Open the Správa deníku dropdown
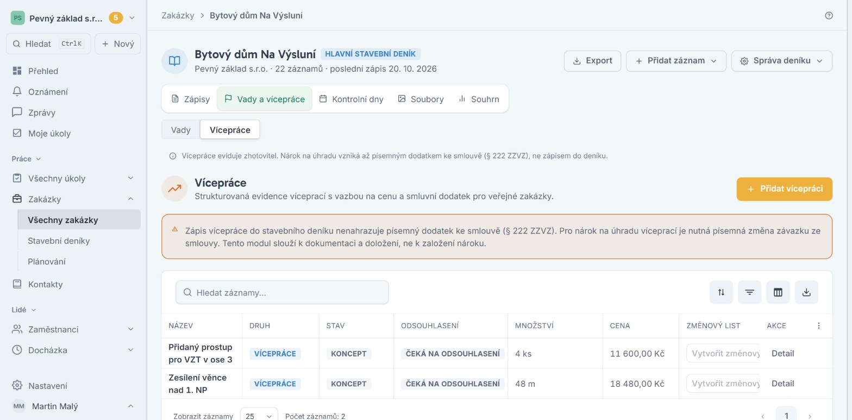Image resolution: width=852 pixels, height=420 pixels. tap(782, 61)
